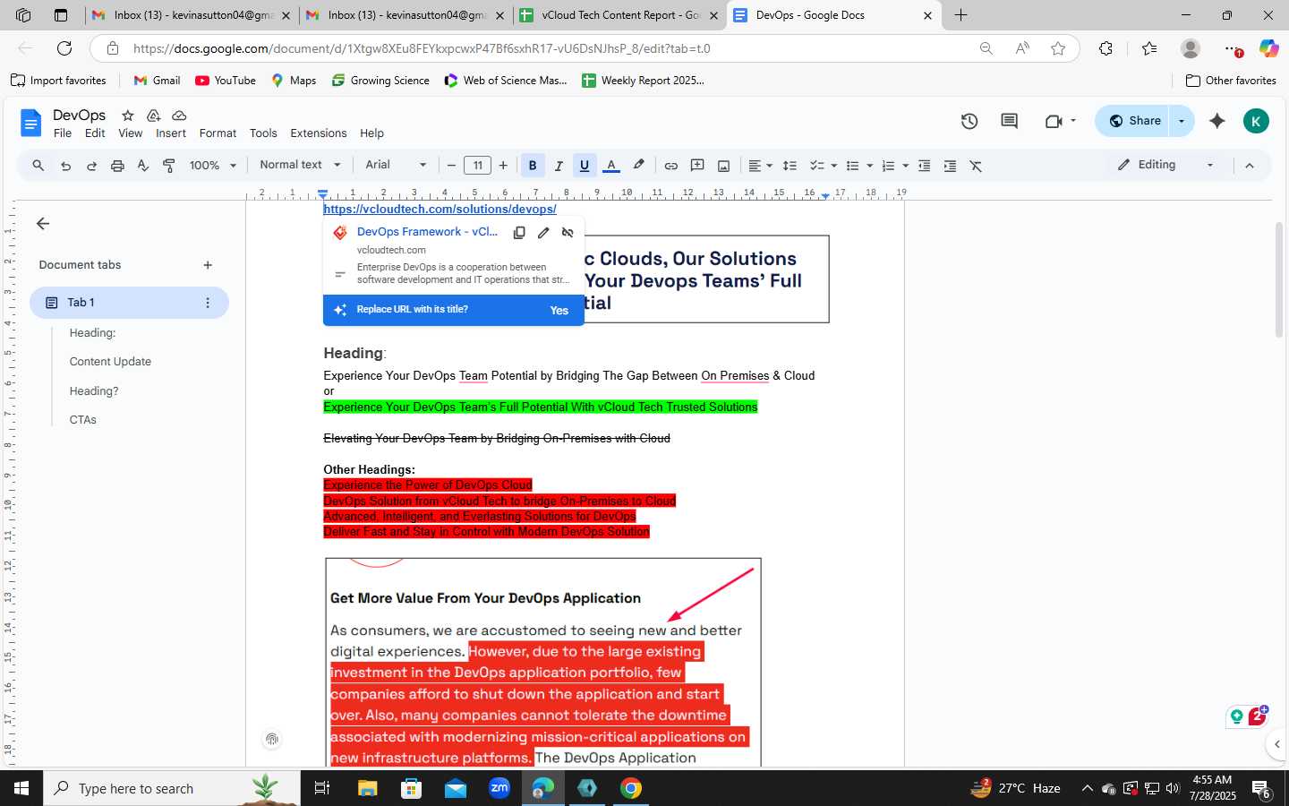Jump to the Content Update outline heading
The width and height of the screenshot is (1289, 806).
[110, 362]
